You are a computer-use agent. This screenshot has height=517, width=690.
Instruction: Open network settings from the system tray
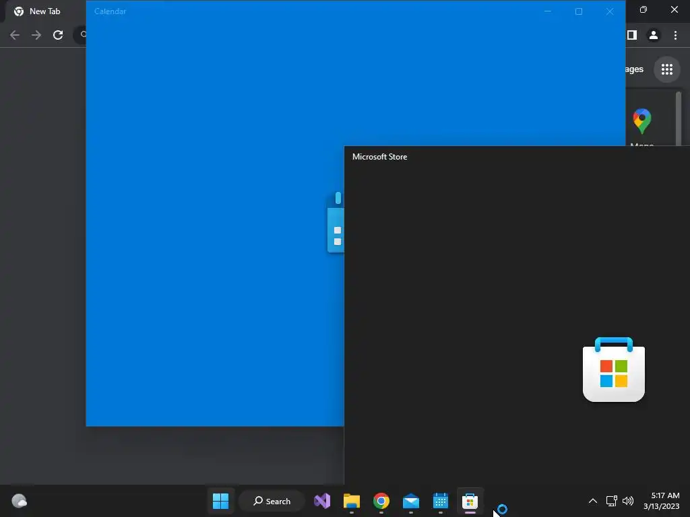click(611, 501)
